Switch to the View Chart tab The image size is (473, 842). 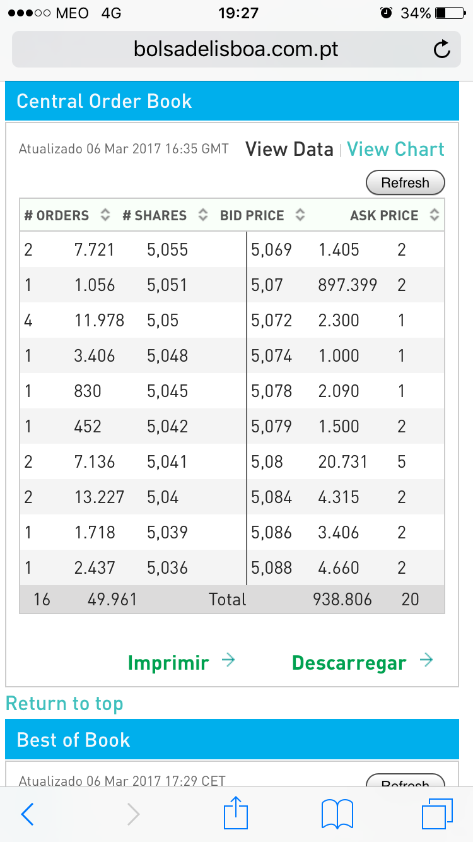pyautogui.click(x=395, y=150)
